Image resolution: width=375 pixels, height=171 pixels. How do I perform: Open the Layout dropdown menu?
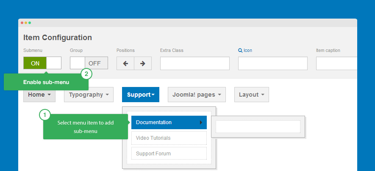[251, 95]
